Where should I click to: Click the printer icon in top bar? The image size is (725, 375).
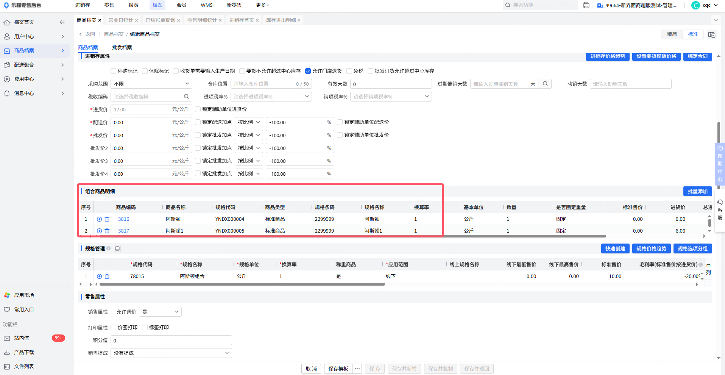586,5
